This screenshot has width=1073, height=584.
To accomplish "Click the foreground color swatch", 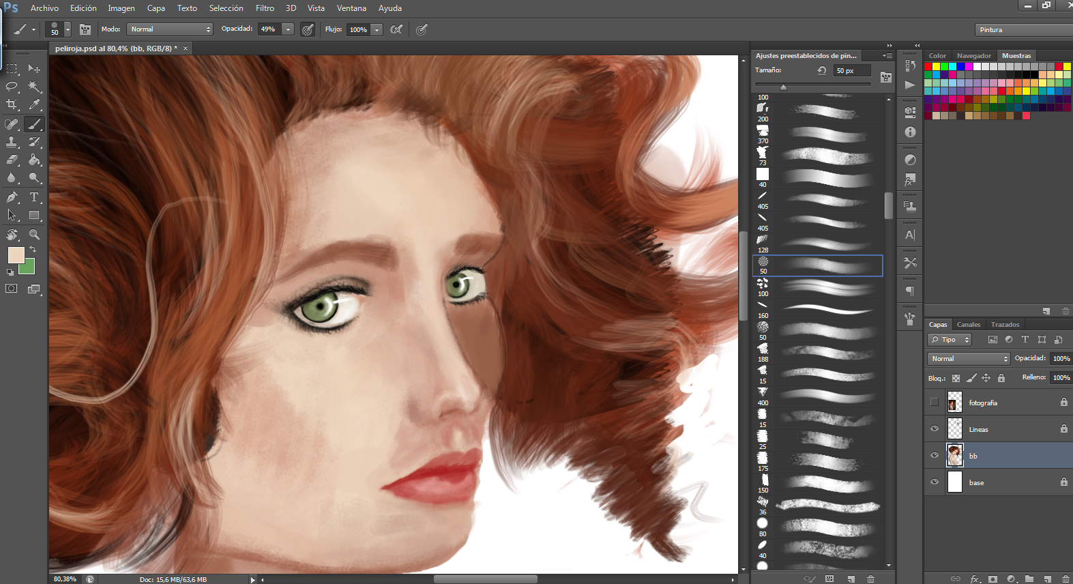I will pyautogui.click(x=16, y=255).
